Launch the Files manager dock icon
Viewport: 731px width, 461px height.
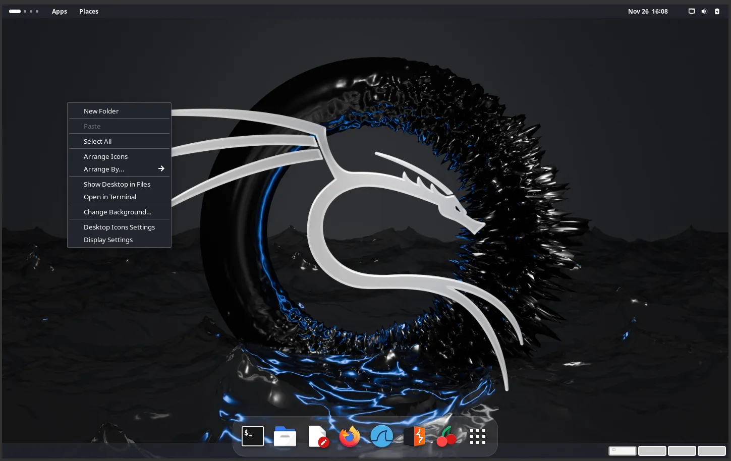(x=285, y=436)
